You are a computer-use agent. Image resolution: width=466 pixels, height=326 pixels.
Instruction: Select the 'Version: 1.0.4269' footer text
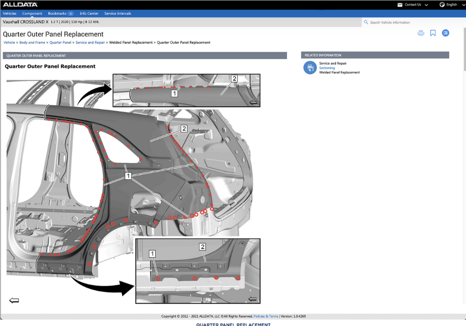coord(293,316)
